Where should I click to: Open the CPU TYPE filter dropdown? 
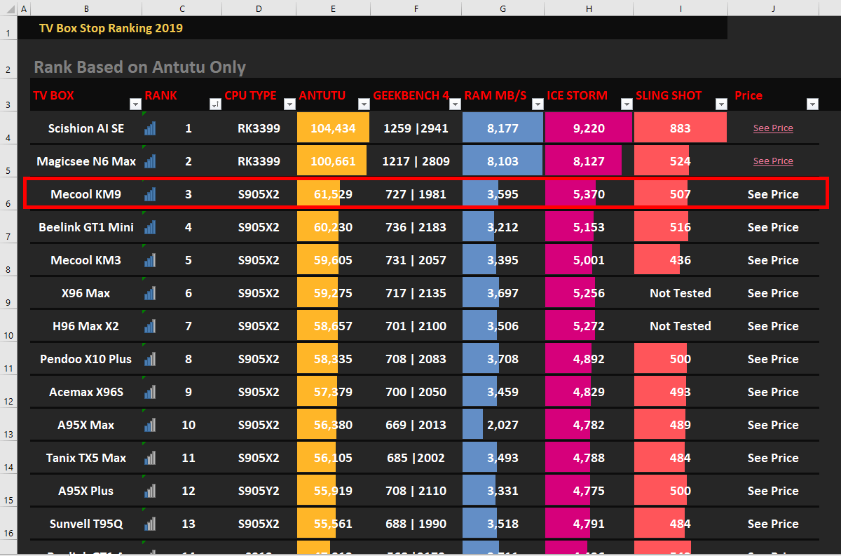[x=289, y=104]
